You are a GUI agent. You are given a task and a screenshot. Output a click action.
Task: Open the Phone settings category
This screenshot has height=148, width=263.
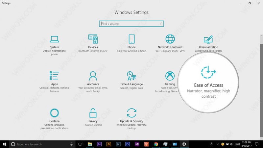[131, 44]
